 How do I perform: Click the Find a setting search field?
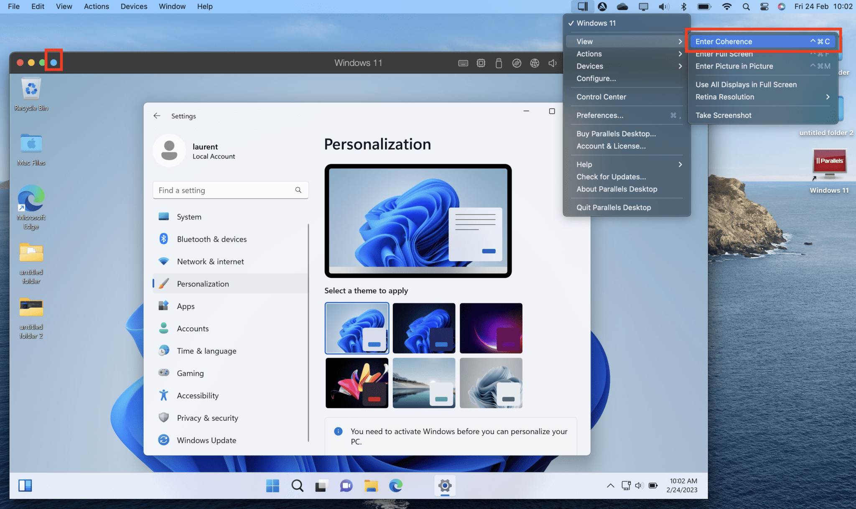pyautogui.click(x=230, y=190)
